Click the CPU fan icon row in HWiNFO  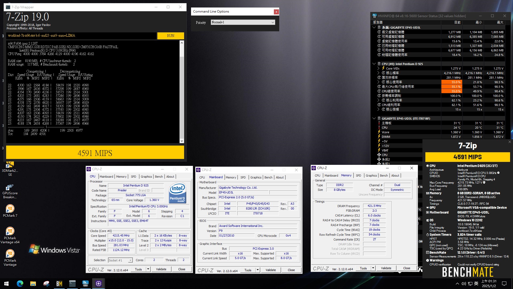click(379, 155)
